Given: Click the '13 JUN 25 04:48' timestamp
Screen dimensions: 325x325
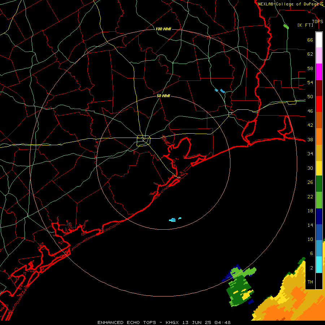Looking at the screenshot, I should pyautogui.click(x=207, y=322).
